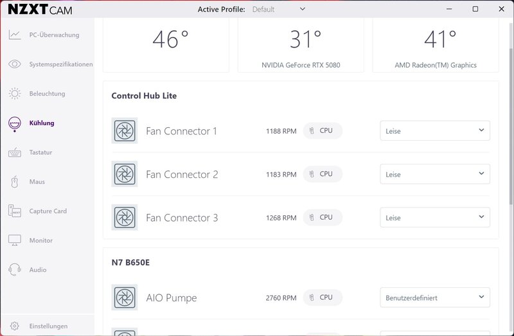Switch to Beleuchtung section
The height and width of the screenshot is (336, 514).
tap(47, 93)
